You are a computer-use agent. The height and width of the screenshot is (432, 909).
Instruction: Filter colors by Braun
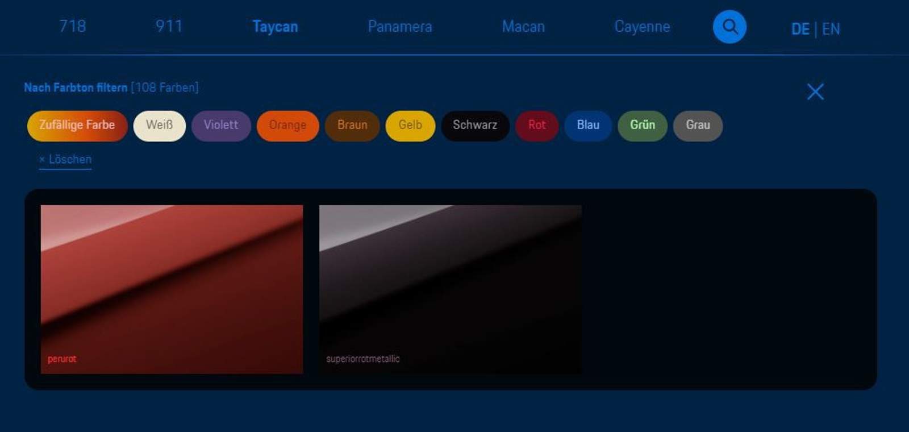(x=352, y=126)
